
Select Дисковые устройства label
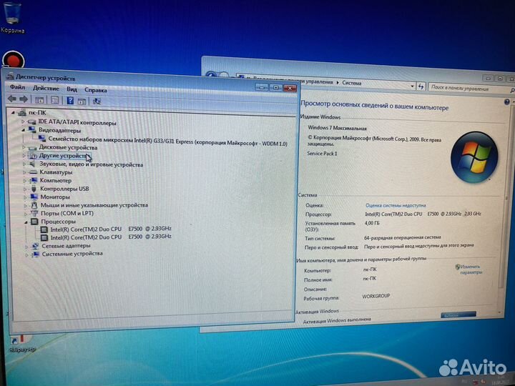[68, 147]
